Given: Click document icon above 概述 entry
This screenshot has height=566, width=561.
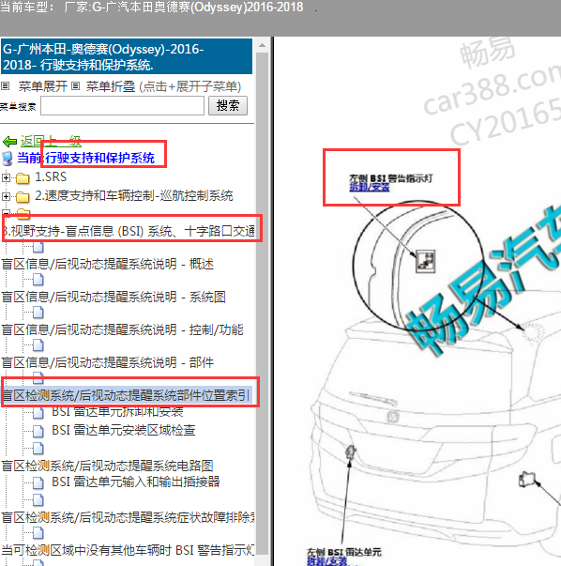Looking at the screenshot, I should [x=38, y=247].
